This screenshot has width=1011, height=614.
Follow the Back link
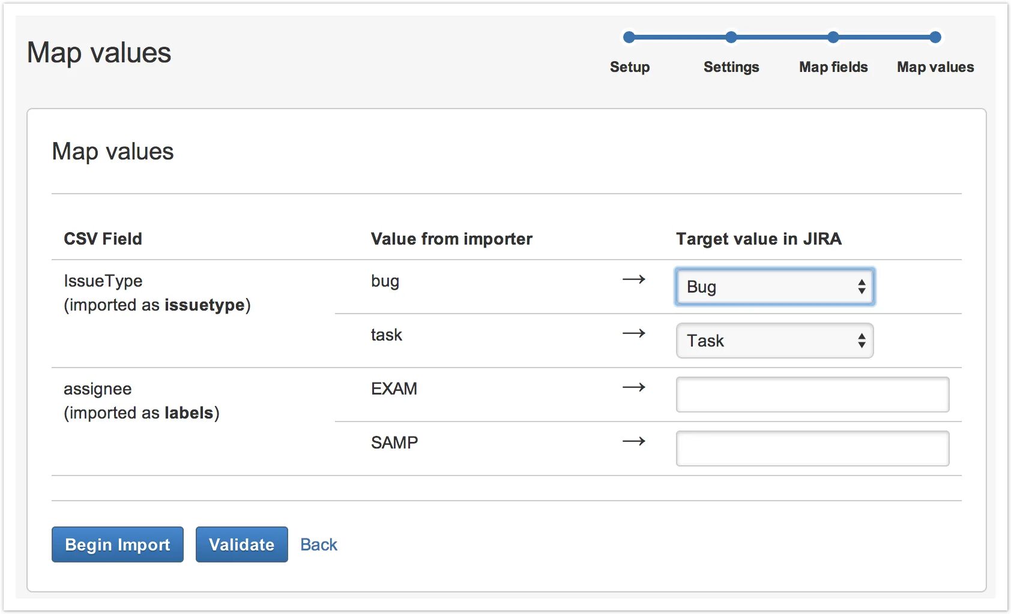319,544
